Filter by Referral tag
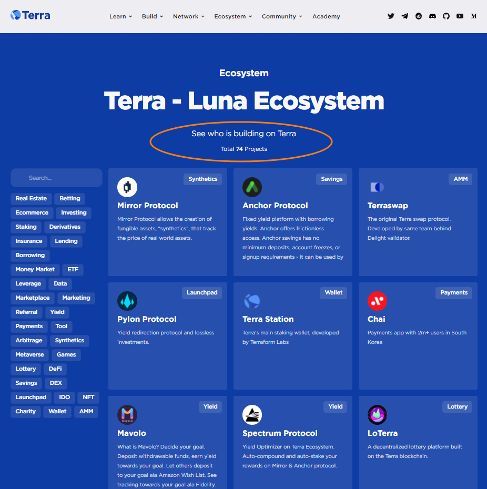 click(26, 312)
